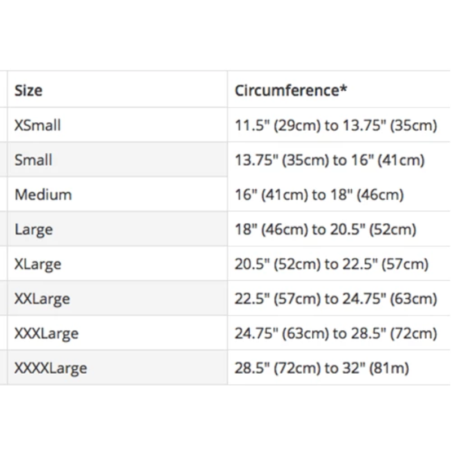
Task: Click the 16" to 18" circumference cell
Action: coord(319,195)
